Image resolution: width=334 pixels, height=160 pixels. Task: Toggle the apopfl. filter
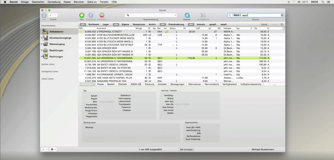pos(213,24)
